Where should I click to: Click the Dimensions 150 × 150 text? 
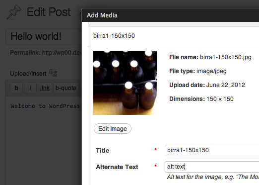[x=201, y=99]
